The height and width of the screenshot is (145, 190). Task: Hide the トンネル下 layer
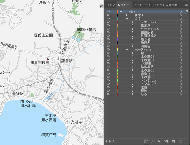[x=108, y=84]
